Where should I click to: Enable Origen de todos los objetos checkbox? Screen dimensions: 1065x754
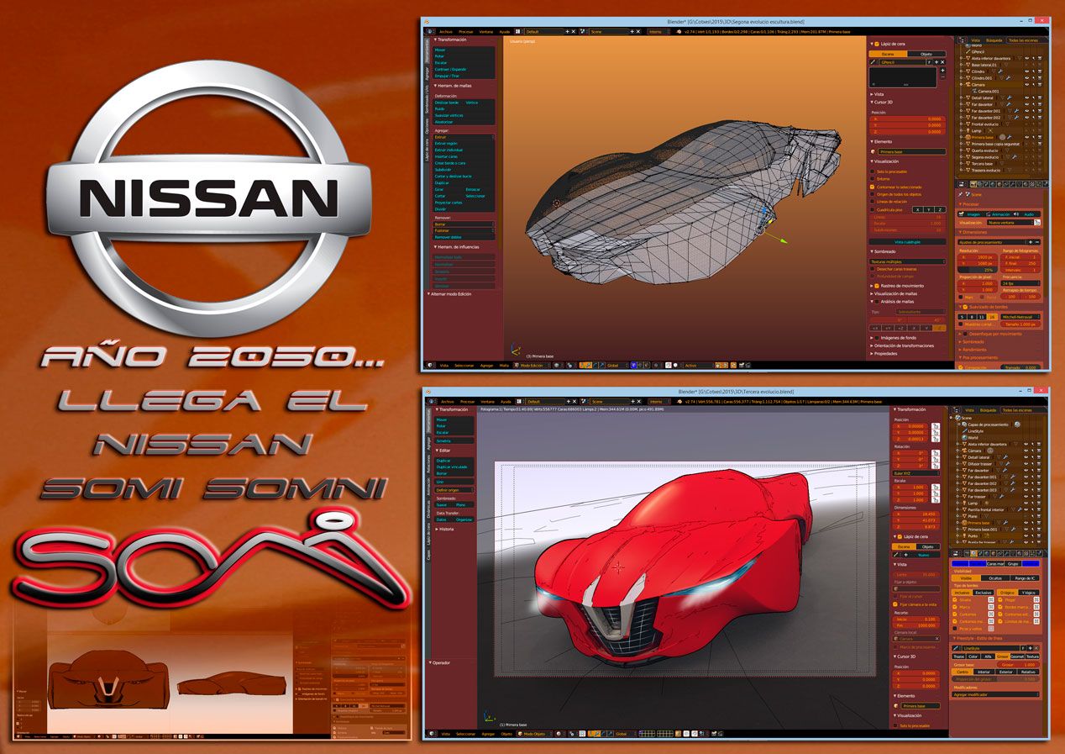point(874,194)
